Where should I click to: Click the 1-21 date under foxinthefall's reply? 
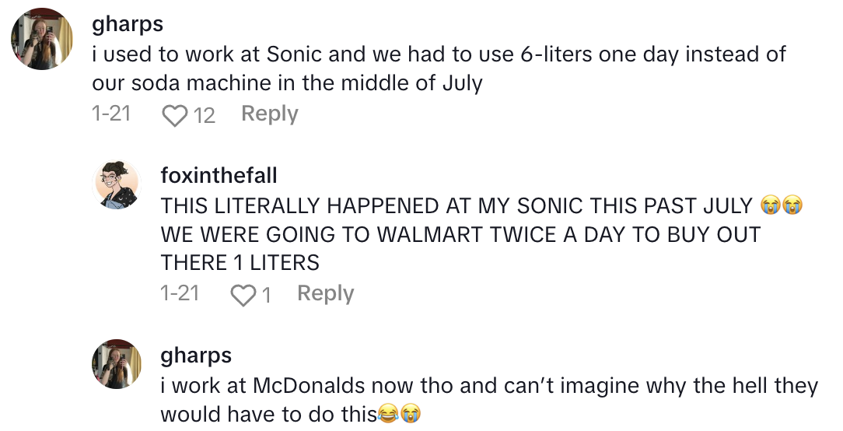pyautogui.click(x=179, y=293)
